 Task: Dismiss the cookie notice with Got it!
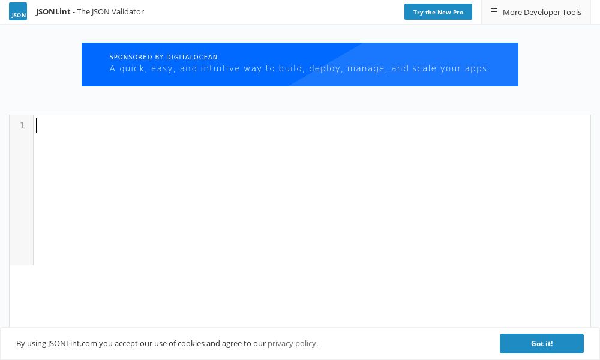tap(542, 344)
